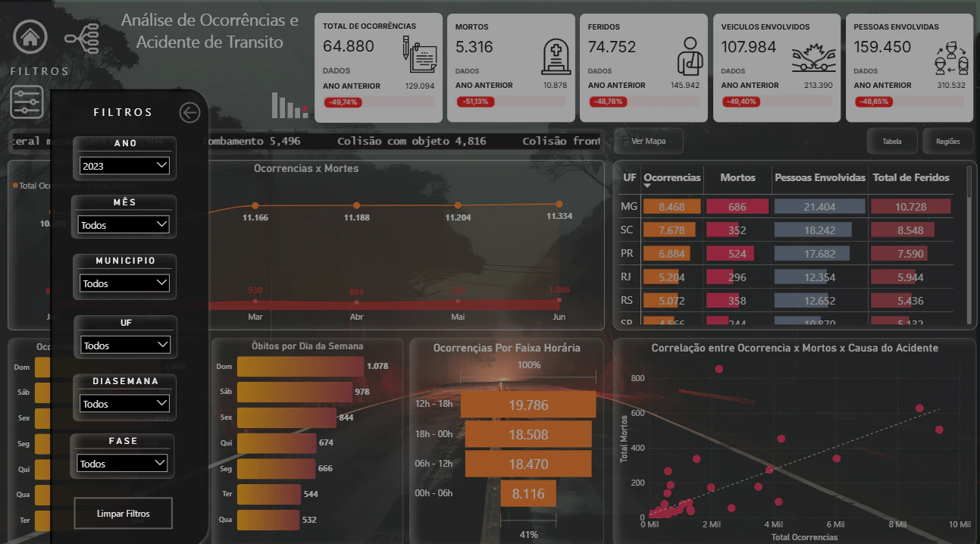Click the document icon in Total de Ocorrências card
This screenshot has height=544, width=980.
(419, 55)
